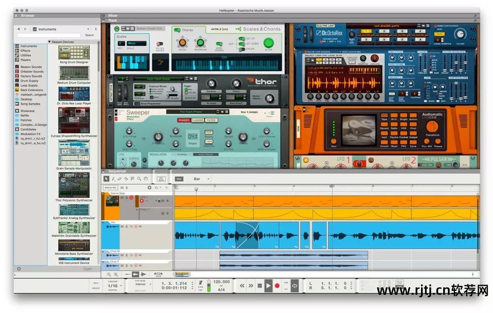This screenshot has height=313, width=493.
Task: Toggle the Color switch on Scales & Chords
Action: click(242, 49)
